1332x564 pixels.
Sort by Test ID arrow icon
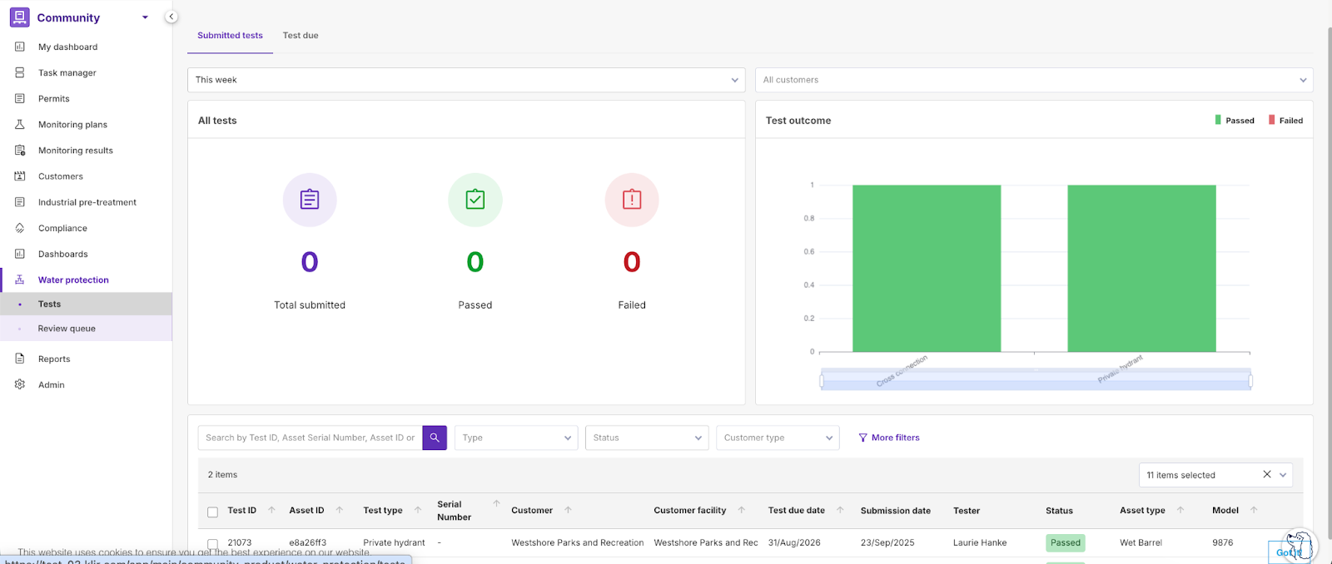[x=271, y=511]
